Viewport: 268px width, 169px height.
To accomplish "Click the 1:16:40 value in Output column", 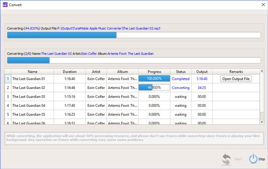I will click(202, 79).
